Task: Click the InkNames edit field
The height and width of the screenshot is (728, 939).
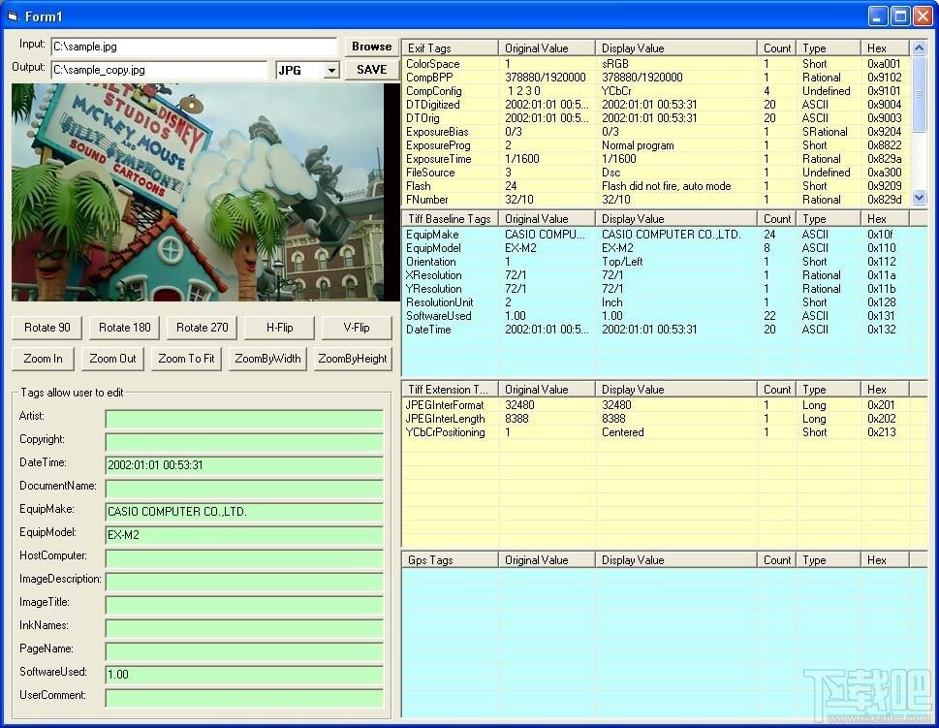Action: coord(244,628)
